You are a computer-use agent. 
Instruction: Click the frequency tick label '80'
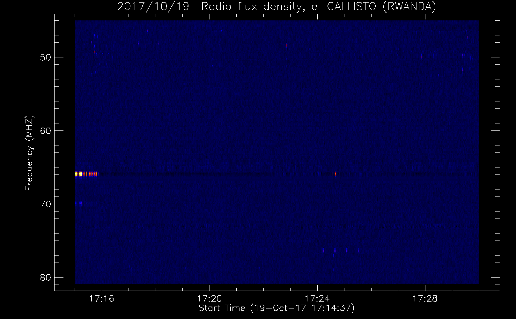click(x=46, y=278)
